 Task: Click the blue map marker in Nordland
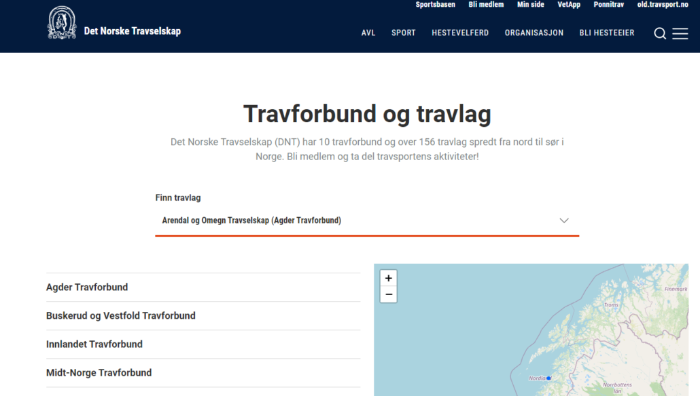(x=548, y=378)
